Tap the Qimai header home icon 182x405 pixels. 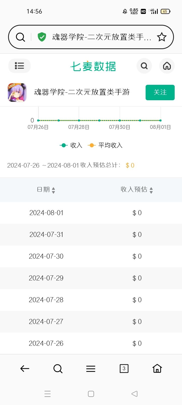pyautogui.click(x=167, y=66)
